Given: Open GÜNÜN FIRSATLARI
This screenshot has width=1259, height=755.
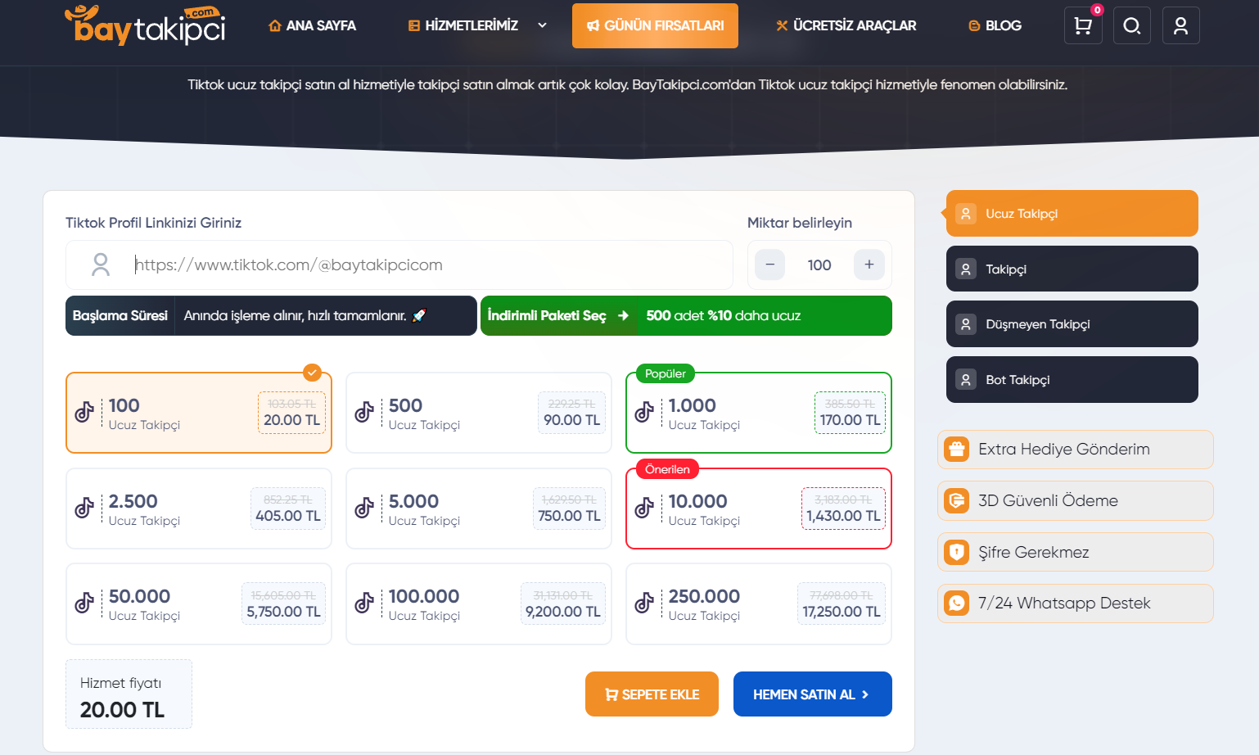Looking at the screenshot, I should click(655, 25).
